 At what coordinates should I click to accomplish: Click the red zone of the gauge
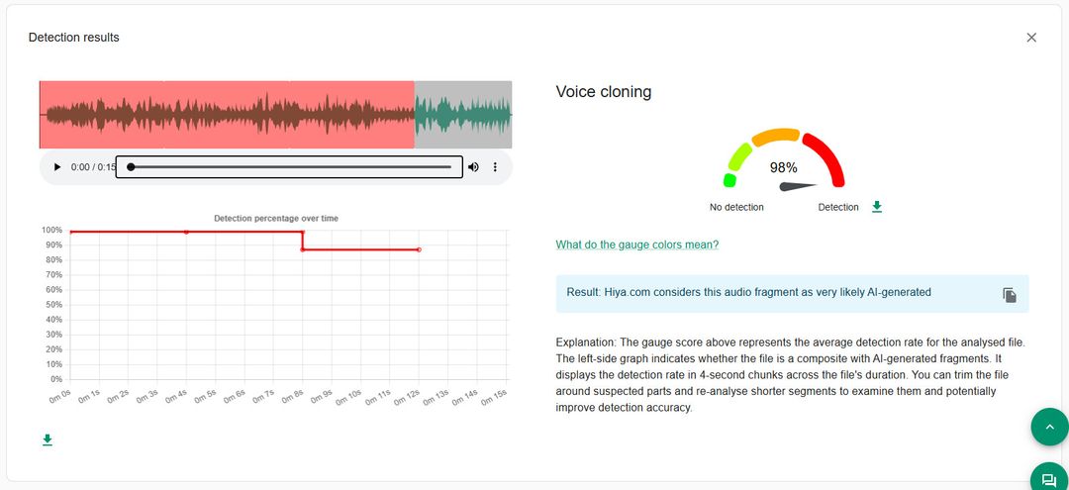828,158
